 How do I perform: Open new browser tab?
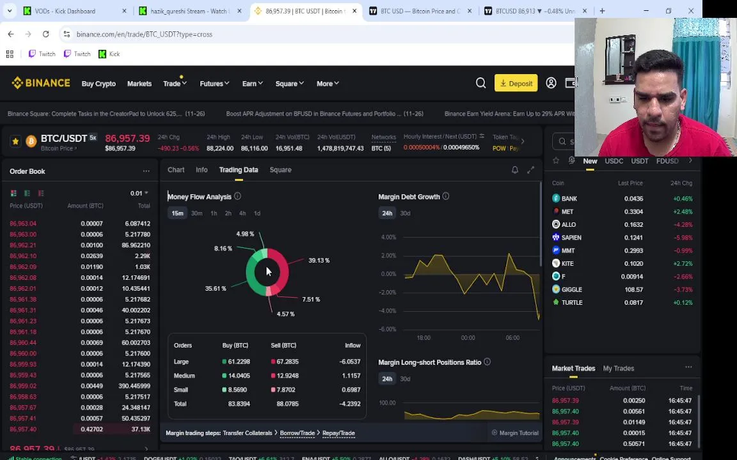click(602, 10)
